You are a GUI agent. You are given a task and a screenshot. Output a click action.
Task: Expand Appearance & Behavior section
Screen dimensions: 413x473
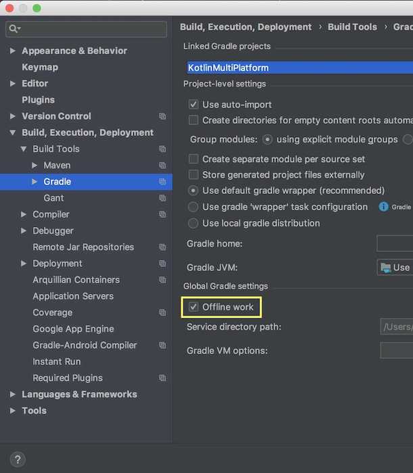click(12, 51)
